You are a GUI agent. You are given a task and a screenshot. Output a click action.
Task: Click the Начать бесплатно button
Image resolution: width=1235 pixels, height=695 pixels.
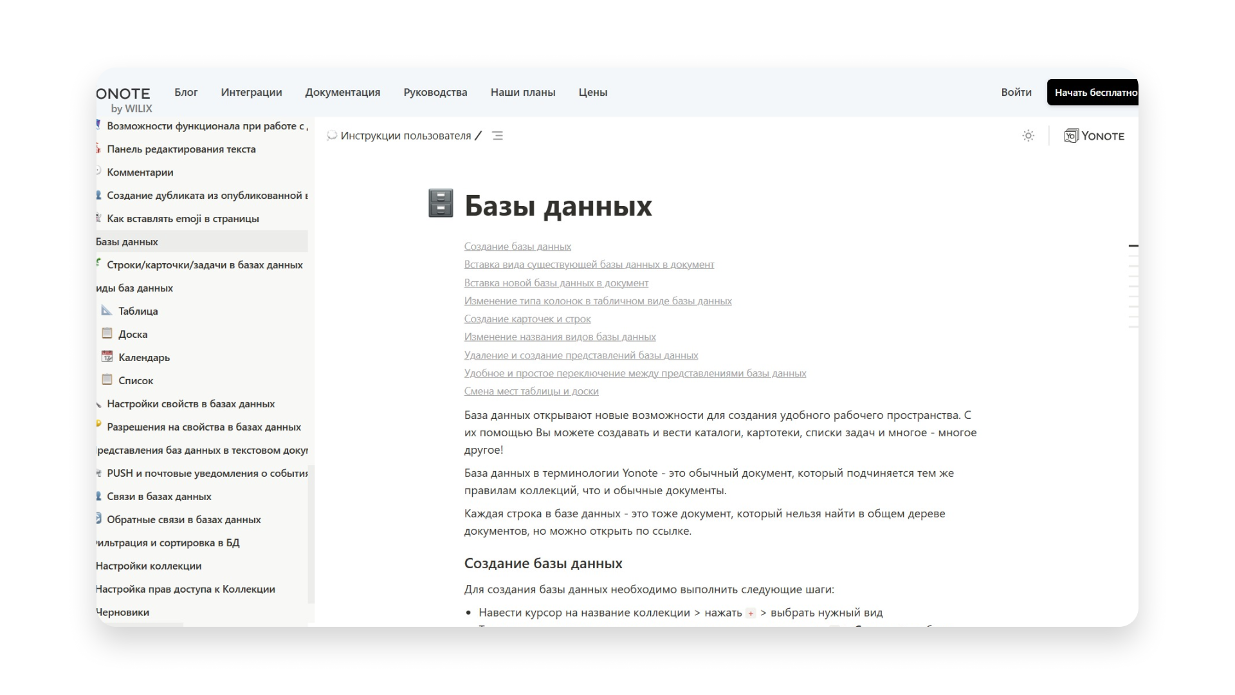click(1095, 92)
